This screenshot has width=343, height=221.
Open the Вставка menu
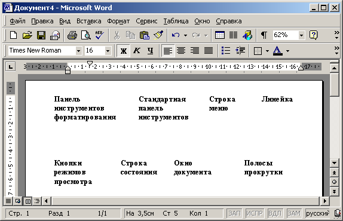(89, 21)
